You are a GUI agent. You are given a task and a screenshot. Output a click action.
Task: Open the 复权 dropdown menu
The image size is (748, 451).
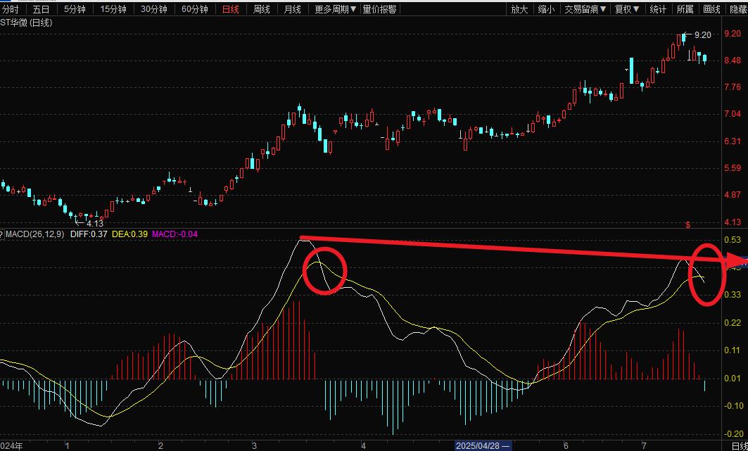(x=627, y=9)
